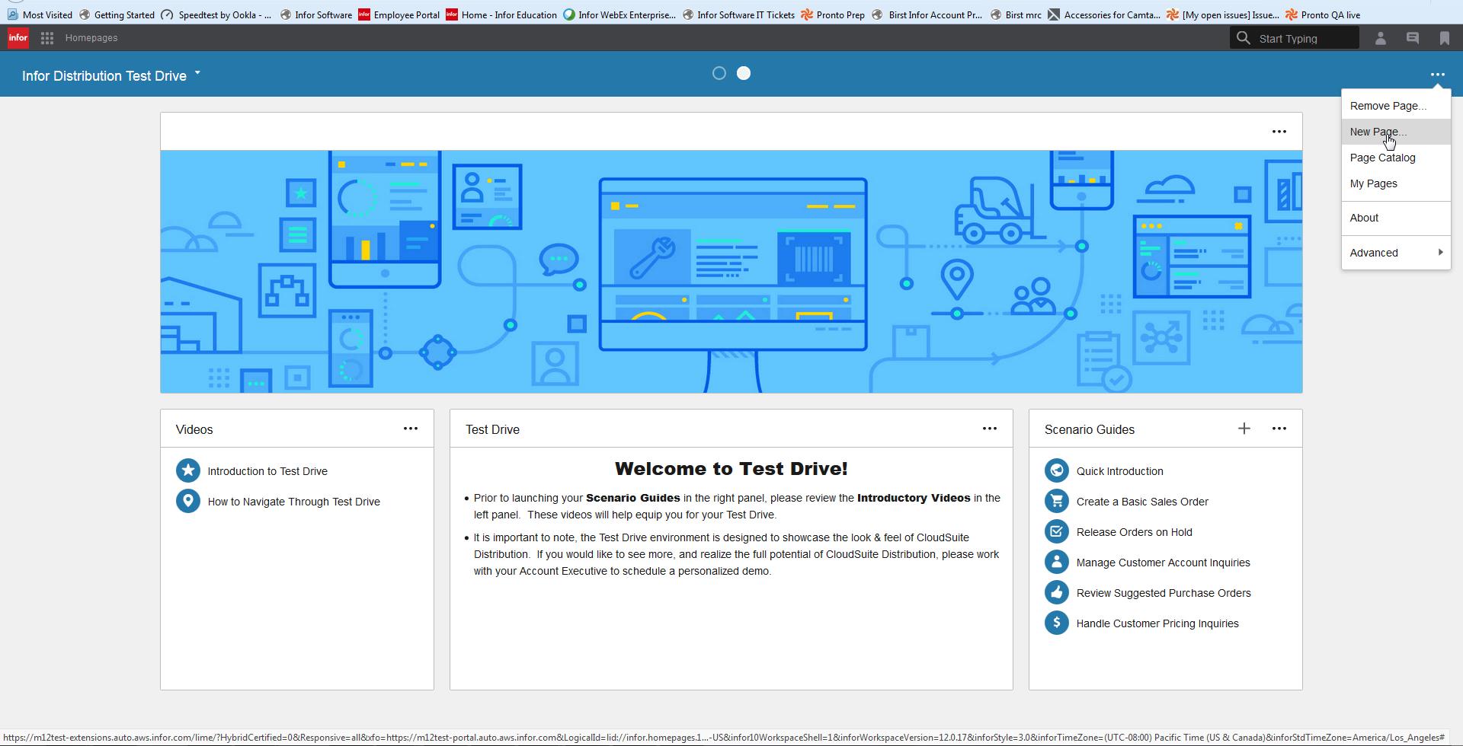Select New Page... from the menu
The image size is (1463, 746).
(1378, 132)
